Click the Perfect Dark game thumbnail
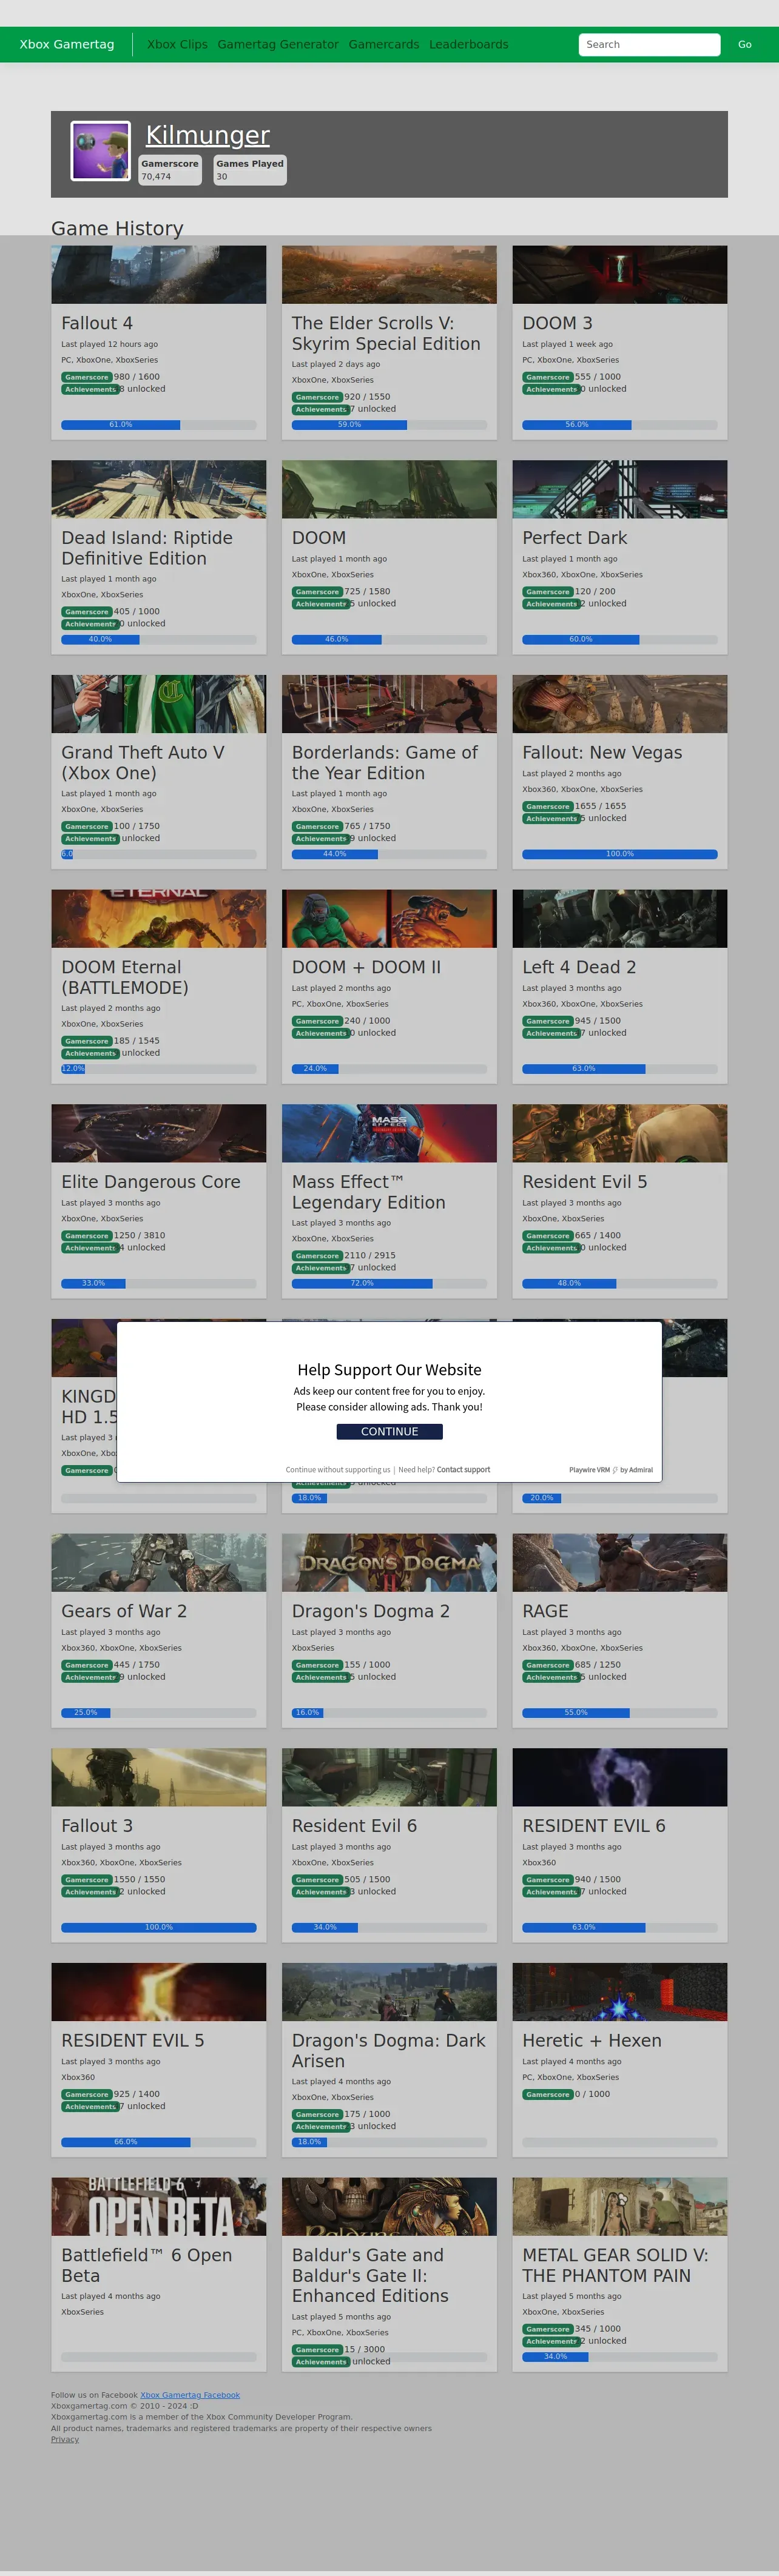The height and width of the screenshot is (2576, 779). point(620,489)
